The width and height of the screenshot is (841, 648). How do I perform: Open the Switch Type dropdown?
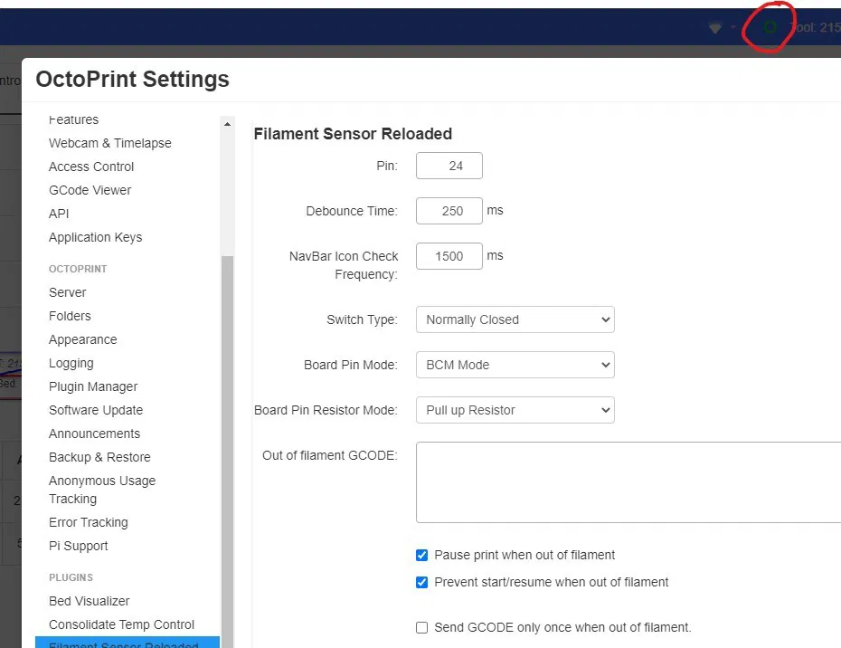515,319
